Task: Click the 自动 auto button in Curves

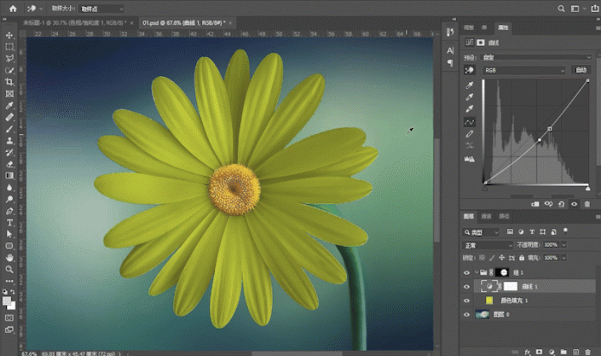Action: tap(581, 70)
